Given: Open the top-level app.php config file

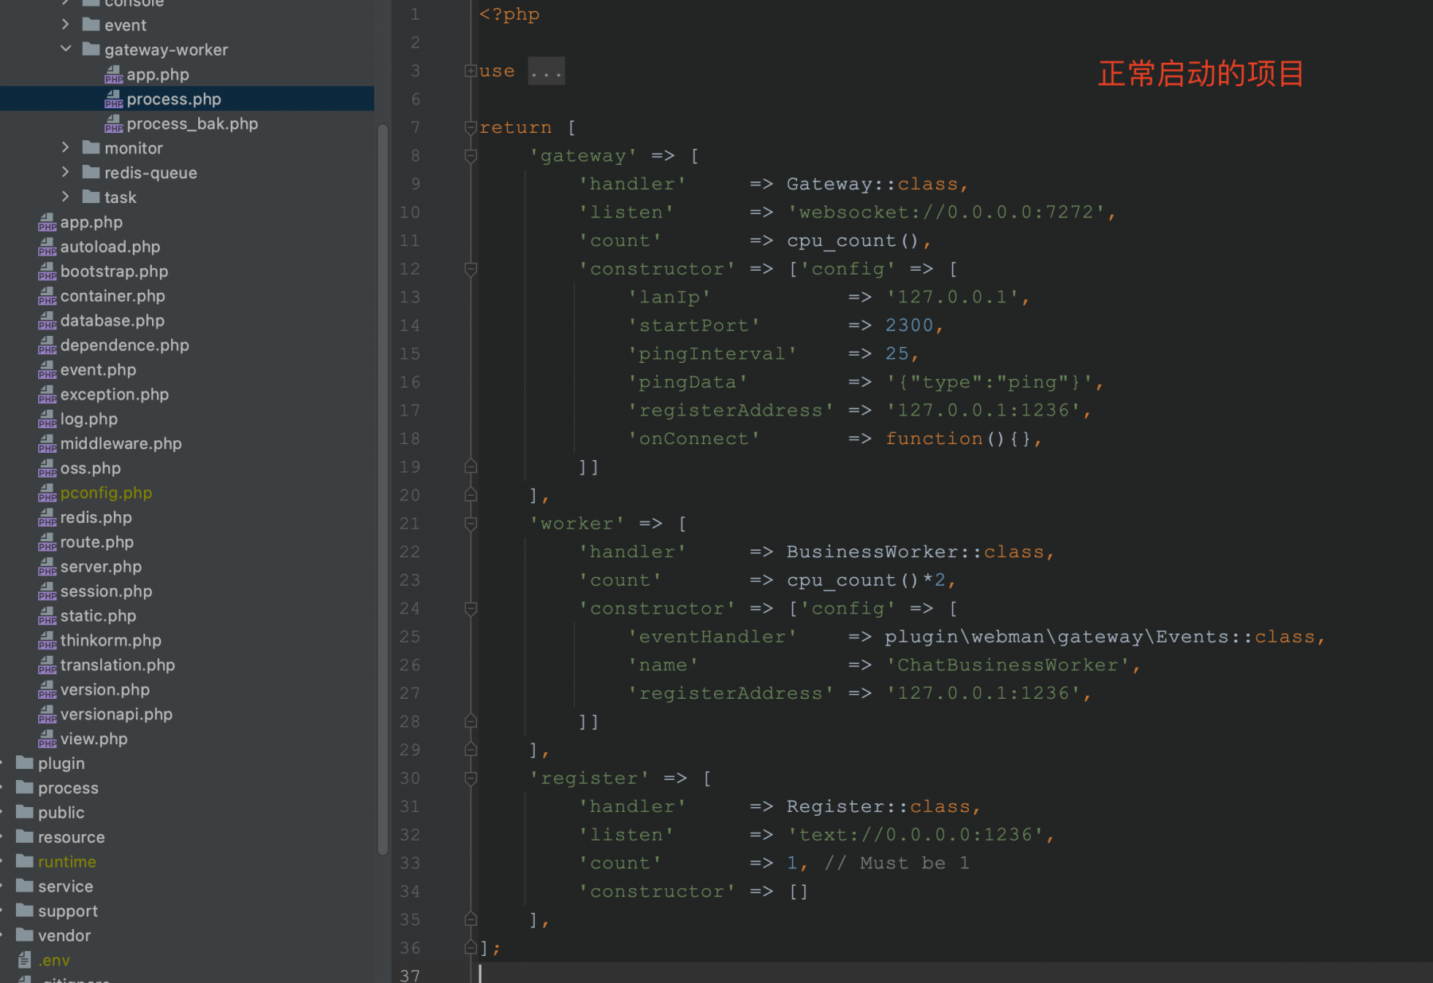Looking at the screenshot, I should (92, 222).
